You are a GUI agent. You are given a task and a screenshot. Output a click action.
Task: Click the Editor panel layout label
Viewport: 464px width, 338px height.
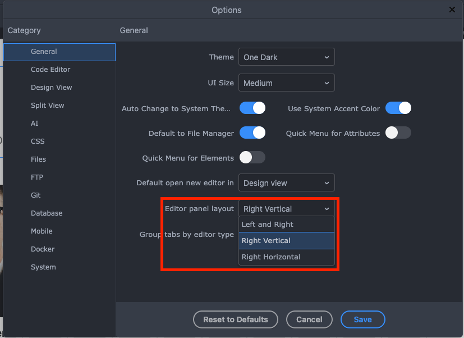tap(199, 208)
